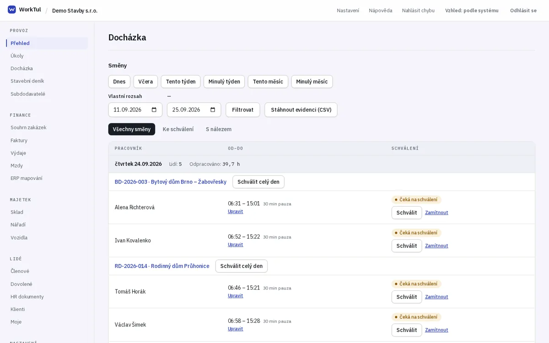This screenshot has height=343, width=549.
Task: Select Mzdy in the sidebar
Action: [47, 166]
